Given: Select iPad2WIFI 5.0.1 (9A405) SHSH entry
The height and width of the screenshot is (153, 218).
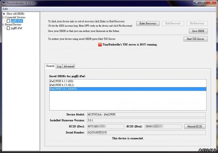Looking at the screenshot, I should (x=128, y=89).
